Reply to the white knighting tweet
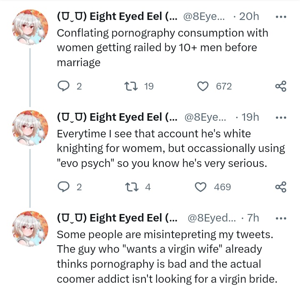This screenshot has height=291, width=300. click(63, 187)
